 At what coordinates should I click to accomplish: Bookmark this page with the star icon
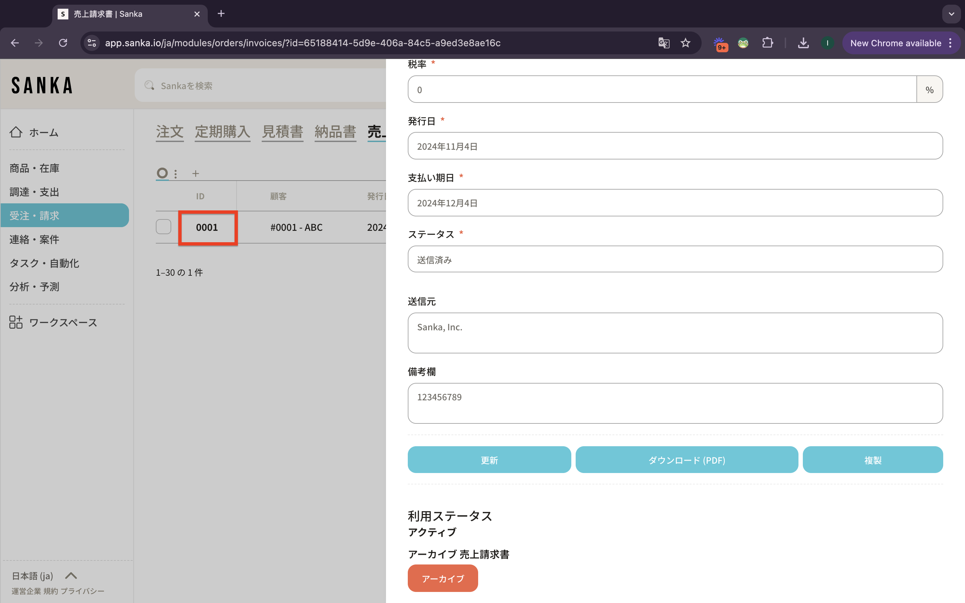pos(686,43)
